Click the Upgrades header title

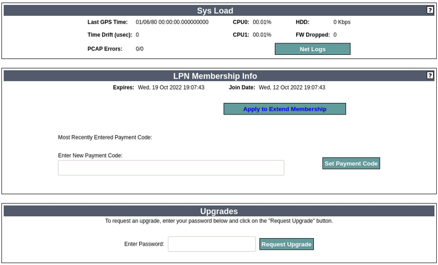(219, 211)
